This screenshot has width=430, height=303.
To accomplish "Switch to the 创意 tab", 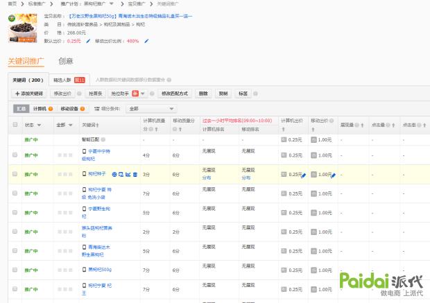I will 66,61.
